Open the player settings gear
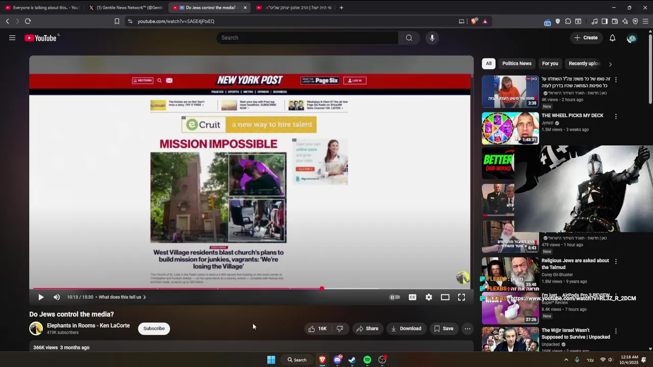The height and width of the screenshot is (367, 653). 429,297
